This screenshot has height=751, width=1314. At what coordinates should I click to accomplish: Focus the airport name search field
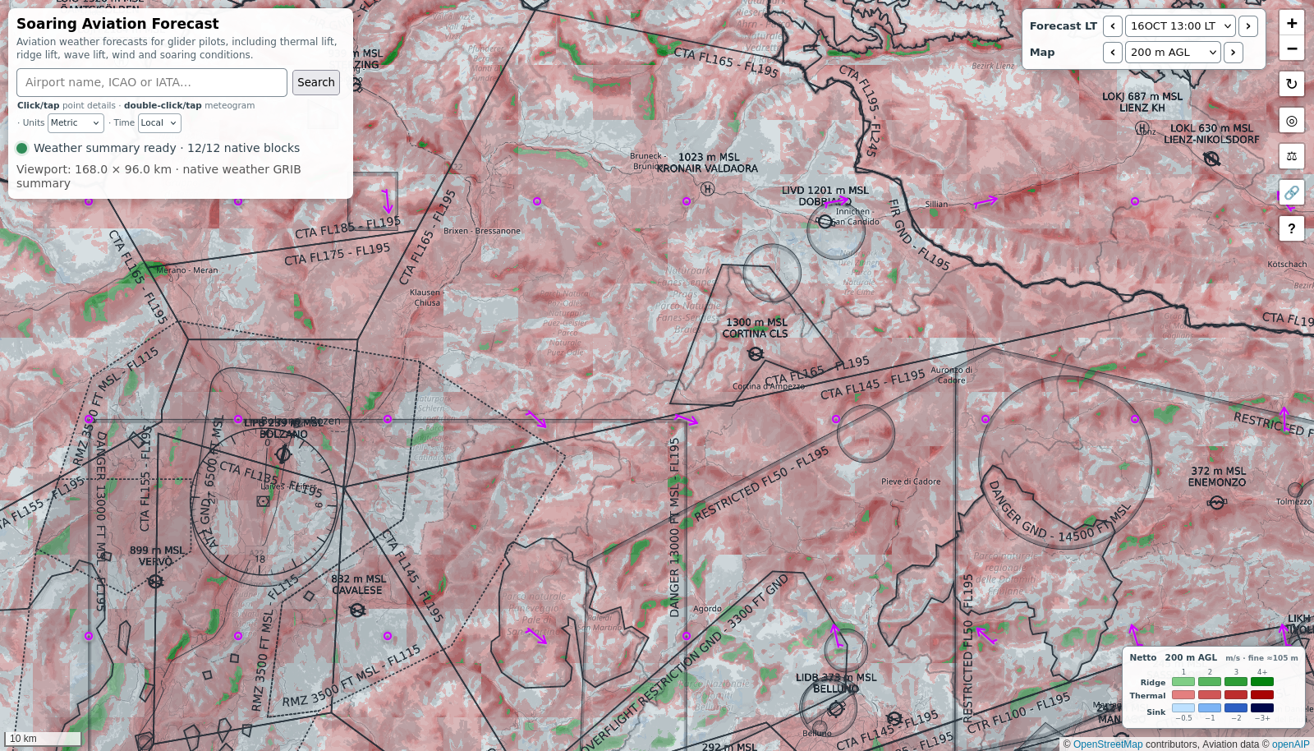point(152,82)
